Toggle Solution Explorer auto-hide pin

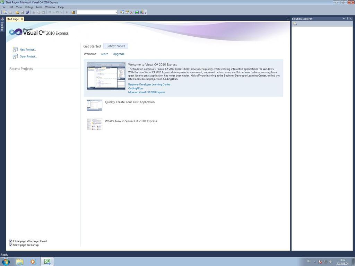pyautogui.click(x=347, y=19)
